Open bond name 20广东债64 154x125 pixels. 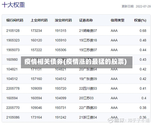[x=88, y=69]
